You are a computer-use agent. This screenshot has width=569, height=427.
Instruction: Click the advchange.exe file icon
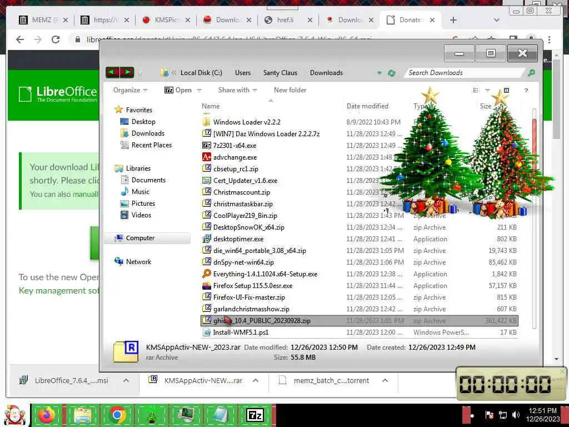point(207,157)
